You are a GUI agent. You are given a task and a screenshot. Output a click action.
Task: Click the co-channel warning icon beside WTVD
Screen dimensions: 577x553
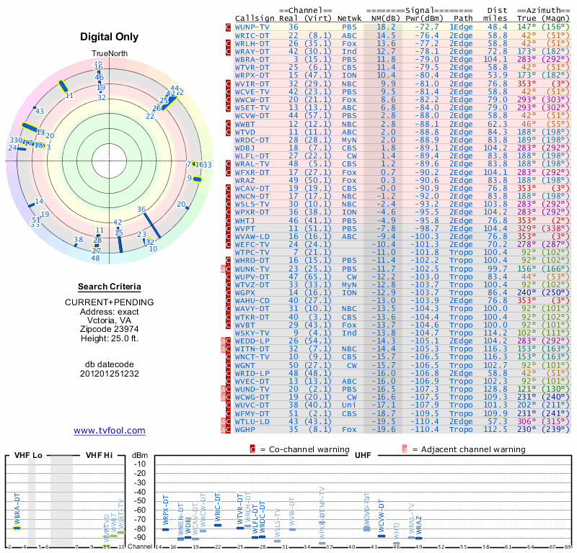[228, 132]
